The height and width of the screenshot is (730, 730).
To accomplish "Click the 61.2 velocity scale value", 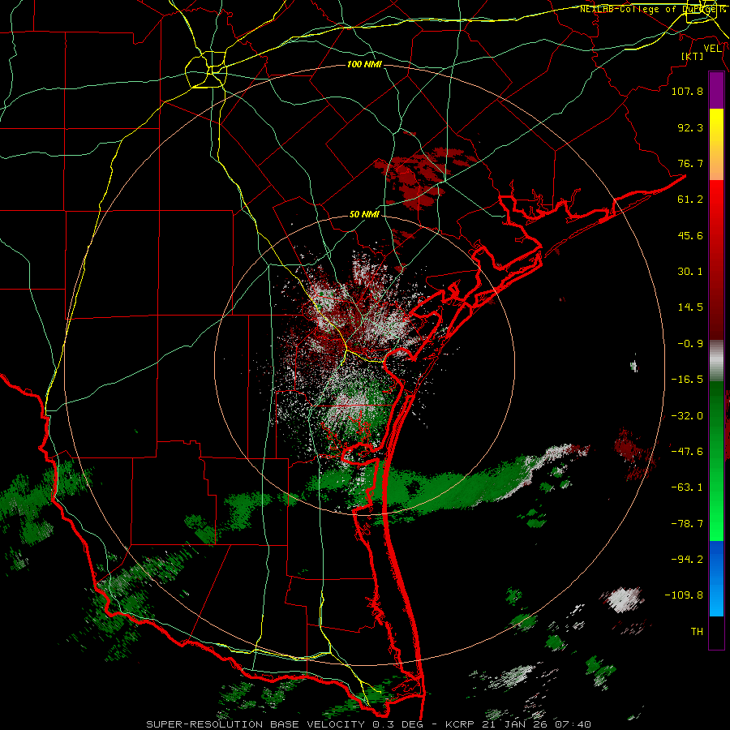I will (x=690, y=200).
